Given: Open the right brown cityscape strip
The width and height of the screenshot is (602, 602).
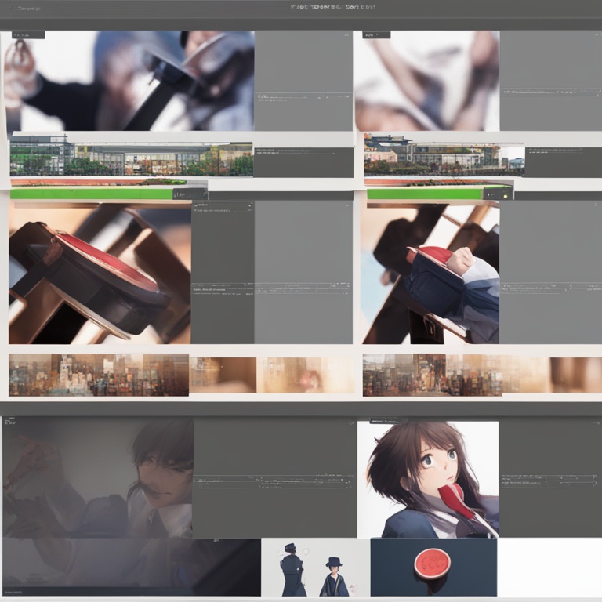Looking at the screenshot, I should coord(432,375).
